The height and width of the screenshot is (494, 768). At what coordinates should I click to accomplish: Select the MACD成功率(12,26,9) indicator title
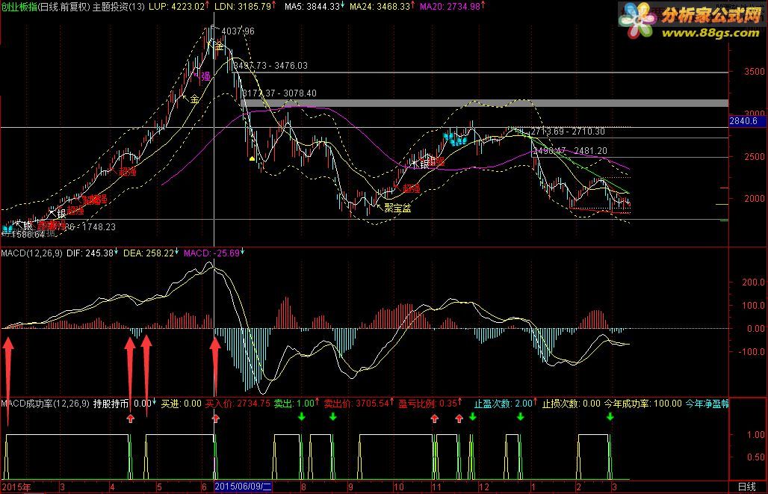tap(45, 404)
